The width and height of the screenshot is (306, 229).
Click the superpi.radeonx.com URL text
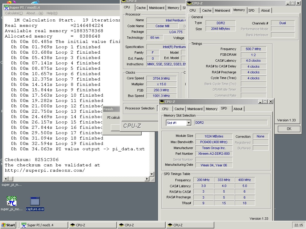tap(45, 170)
